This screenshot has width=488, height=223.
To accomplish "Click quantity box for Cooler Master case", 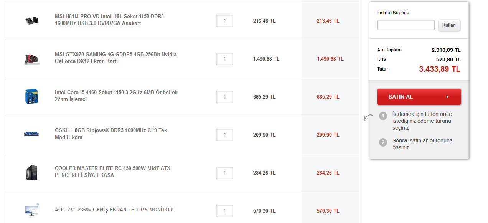I will point(224,173).
